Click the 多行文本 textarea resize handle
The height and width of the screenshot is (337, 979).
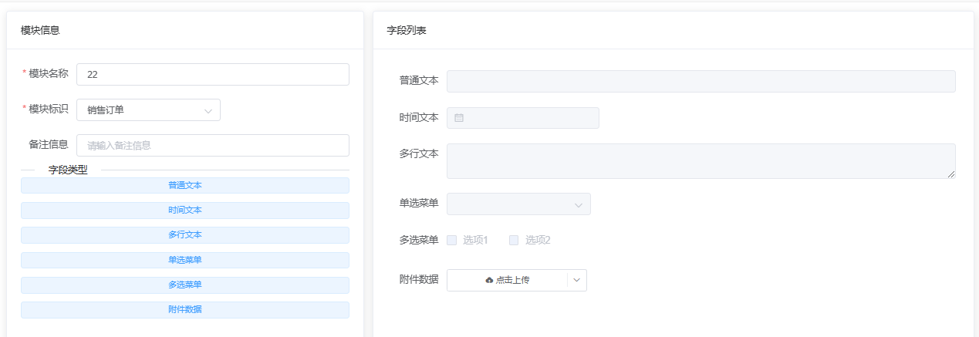click(x=951, y=174)
